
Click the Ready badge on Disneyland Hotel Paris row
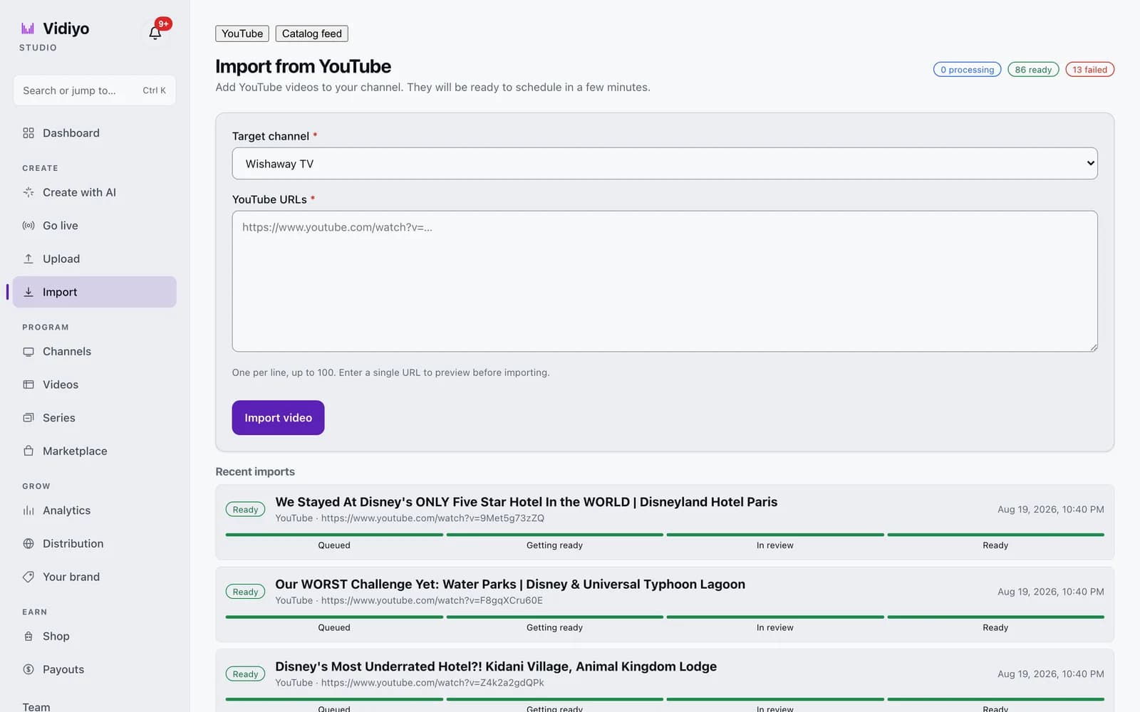coord(245,510)
